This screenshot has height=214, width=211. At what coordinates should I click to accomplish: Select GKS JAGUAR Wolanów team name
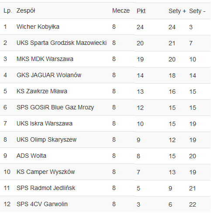pyautogui.click(x=49, y=75)
